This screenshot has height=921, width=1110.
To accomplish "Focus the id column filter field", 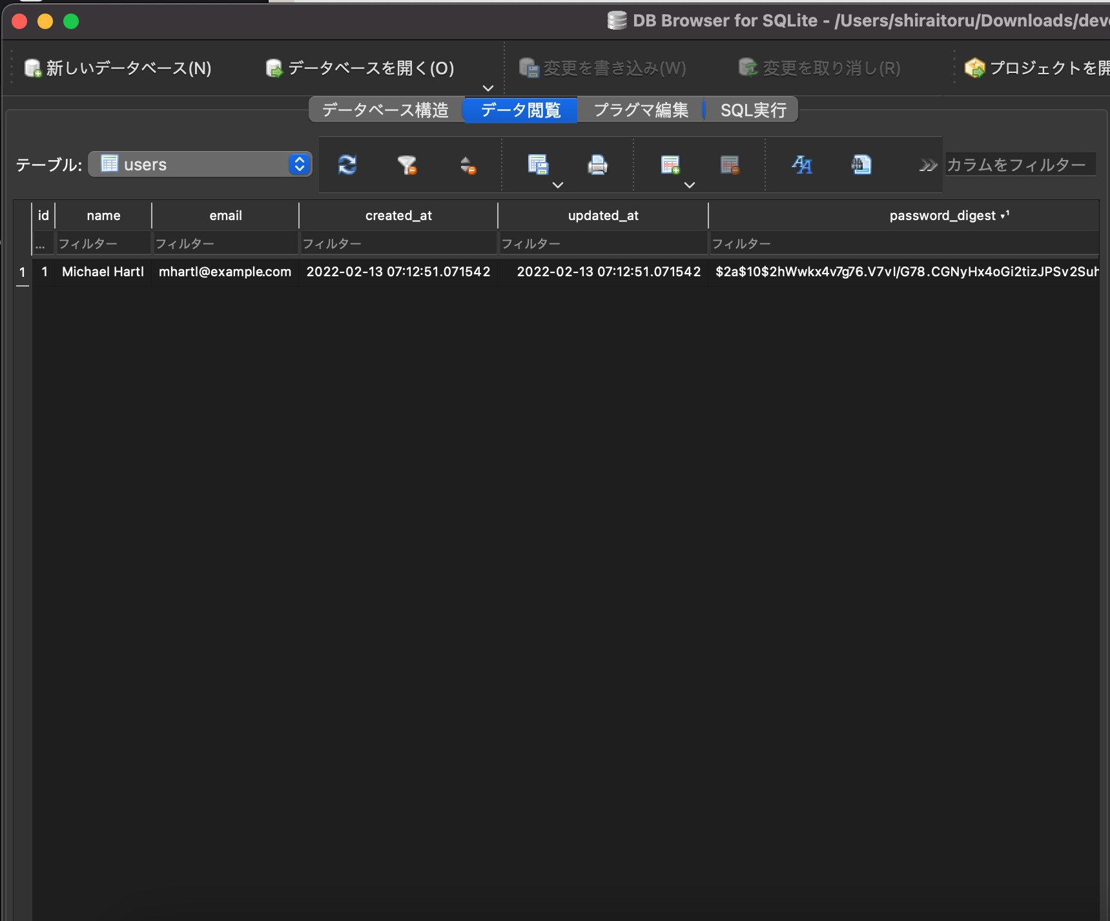I will tap(43, 243).
